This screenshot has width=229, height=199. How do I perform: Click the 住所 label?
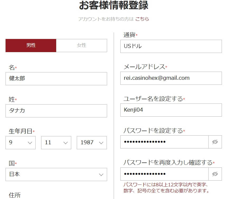point(15,195)
